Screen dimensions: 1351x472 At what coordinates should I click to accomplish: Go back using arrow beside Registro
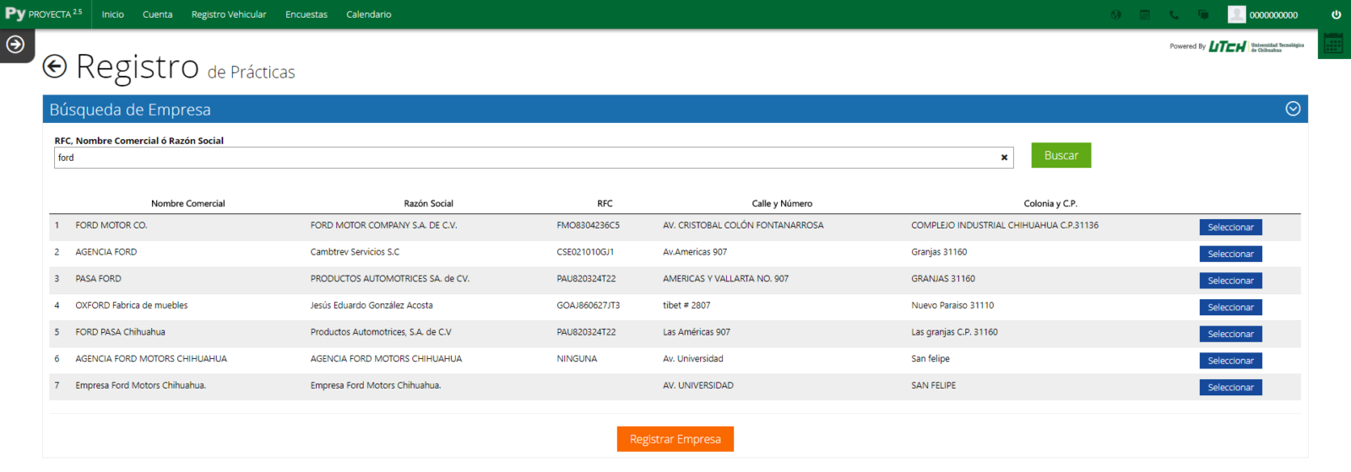[55, 67]
